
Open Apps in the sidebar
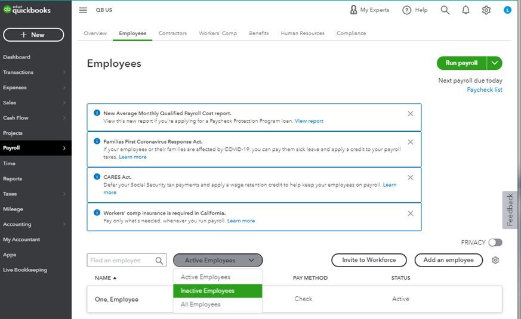(x=10, y=255)
